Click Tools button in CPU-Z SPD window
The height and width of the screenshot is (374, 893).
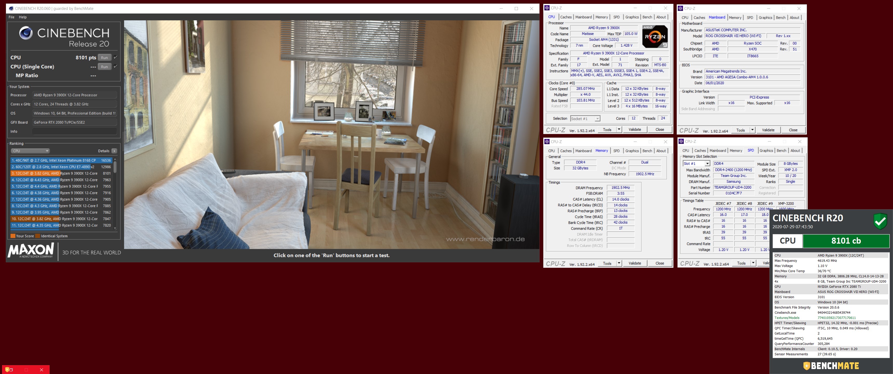741,263
